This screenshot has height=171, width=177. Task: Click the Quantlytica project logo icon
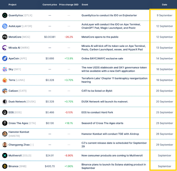(x=5, y=15)
